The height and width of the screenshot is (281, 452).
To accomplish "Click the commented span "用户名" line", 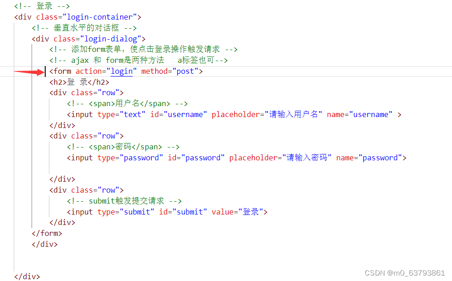I will pos(127,103).
